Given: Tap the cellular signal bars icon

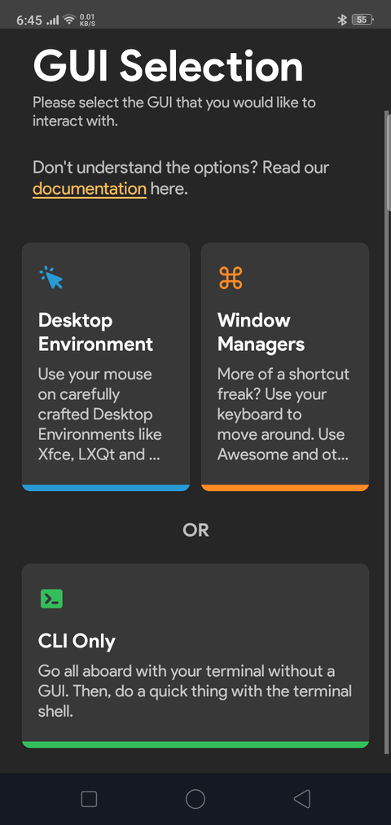Looking at the screenshot, I should [53, 20].
